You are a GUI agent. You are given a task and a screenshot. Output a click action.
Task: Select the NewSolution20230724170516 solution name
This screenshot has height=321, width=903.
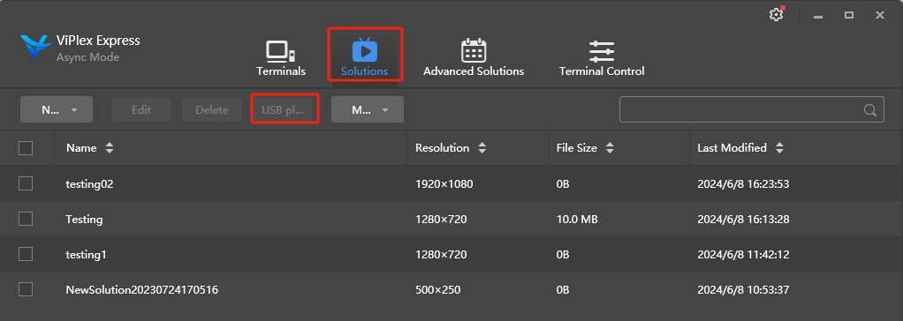pyautogui.click(x=141, y=289)
